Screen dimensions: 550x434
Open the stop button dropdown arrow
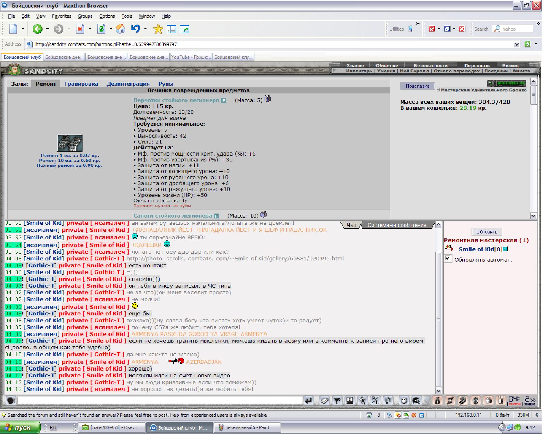pyautogui.click(x=90, y=29)
